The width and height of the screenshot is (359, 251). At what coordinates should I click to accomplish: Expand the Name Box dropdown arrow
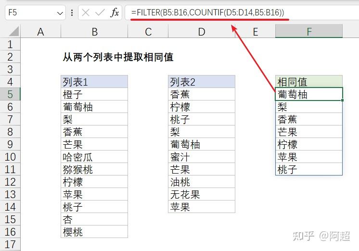(60, 13)
